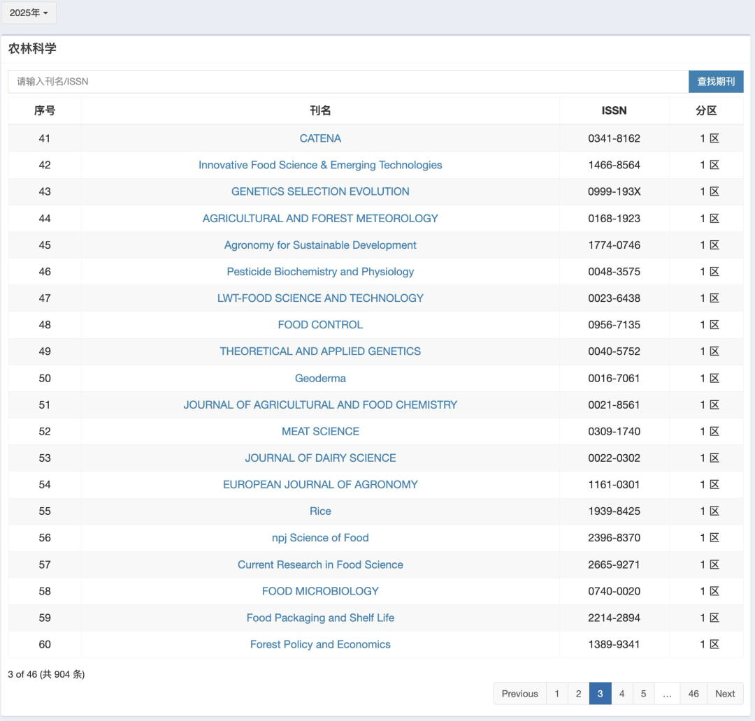The width and height of the screenshot is (755, 721).
Task: Select ISSN 0999-193X cell
Action: (x=614, y=191)
